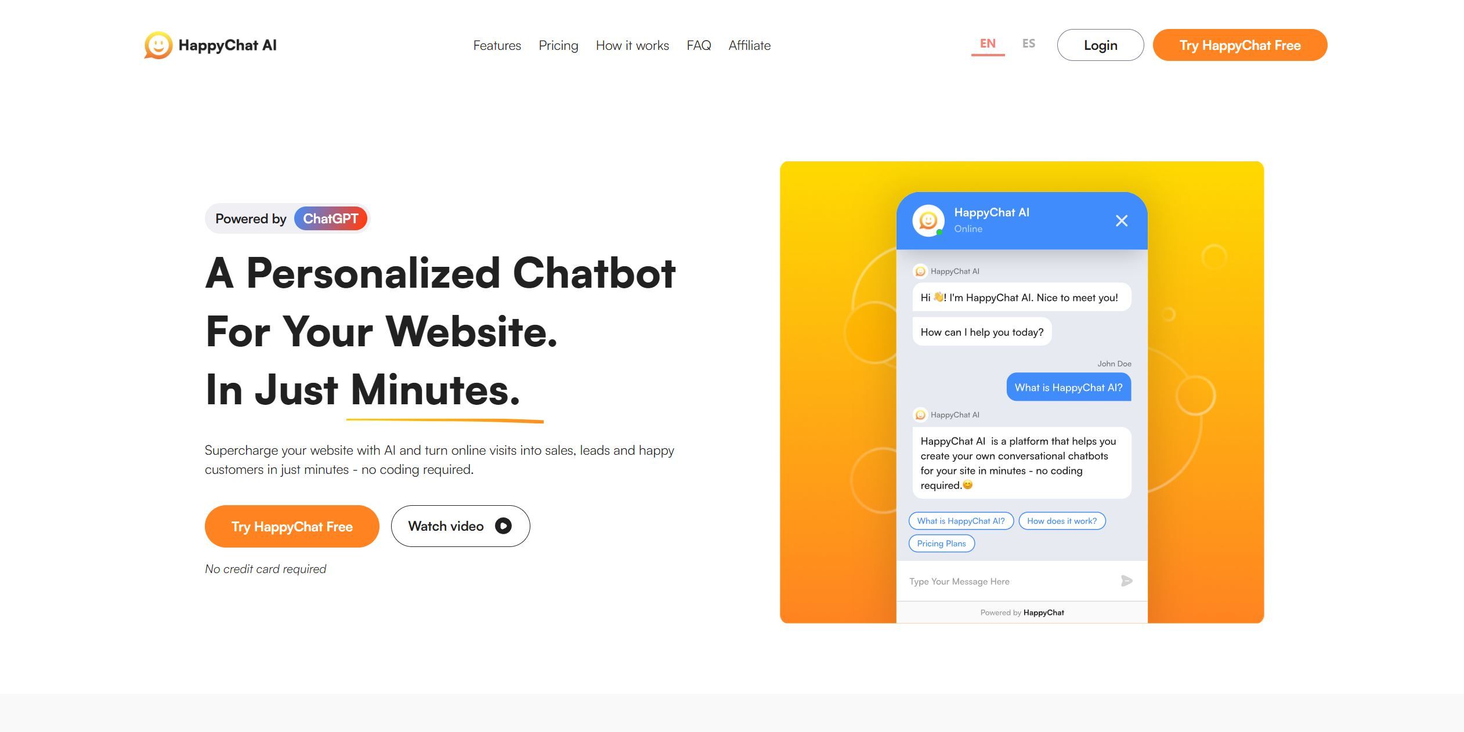The width and height of the screenshot is (1464, 732).
Task: Click the Login button
Action: 1100,45
